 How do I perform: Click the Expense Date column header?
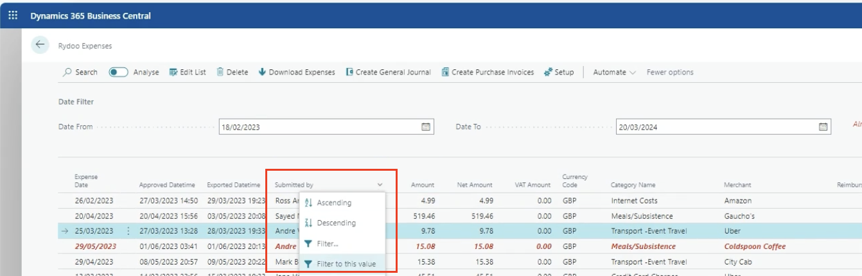85,180
